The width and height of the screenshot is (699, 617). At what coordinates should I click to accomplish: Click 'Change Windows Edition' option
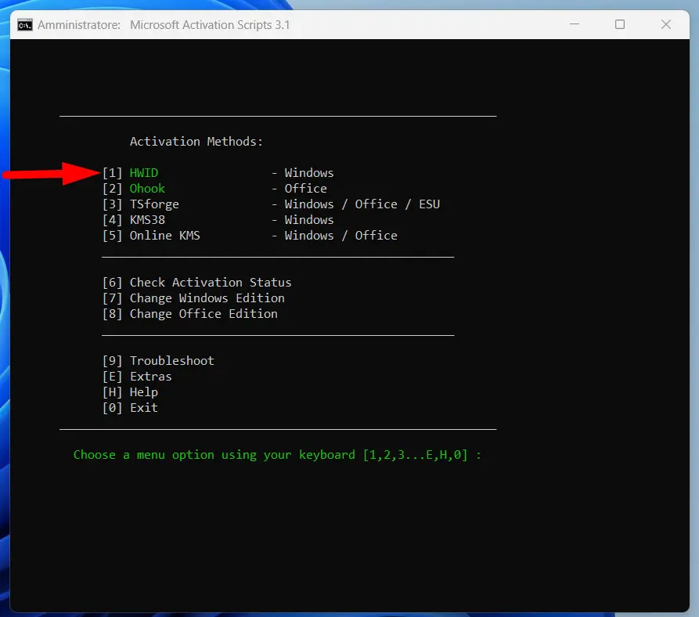pyautogui.click(x=193, y=298)
